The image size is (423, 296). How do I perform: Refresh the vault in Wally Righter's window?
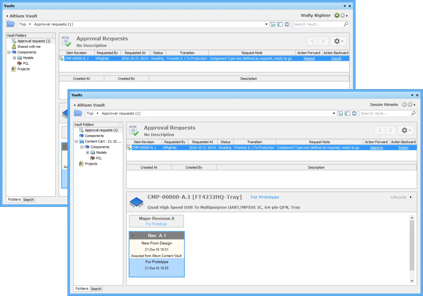click(x=287, y=24)
